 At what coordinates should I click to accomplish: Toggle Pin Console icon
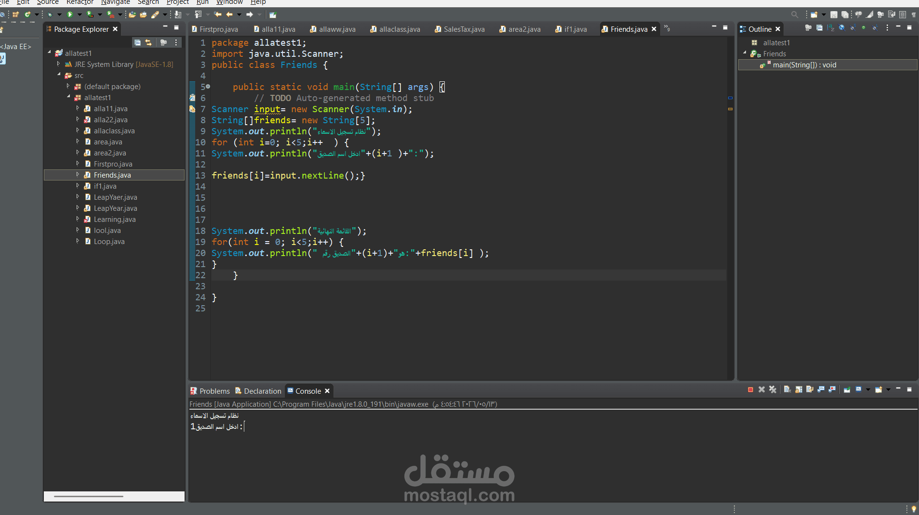[847, 389]
